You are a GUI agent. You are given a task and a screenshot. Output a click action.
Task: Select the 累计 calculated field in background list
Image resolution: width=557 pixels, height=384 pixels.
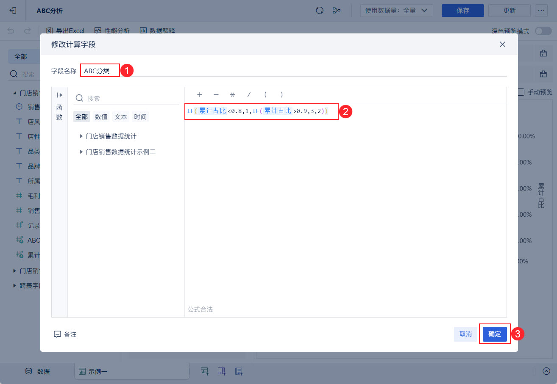click(28, 255)
